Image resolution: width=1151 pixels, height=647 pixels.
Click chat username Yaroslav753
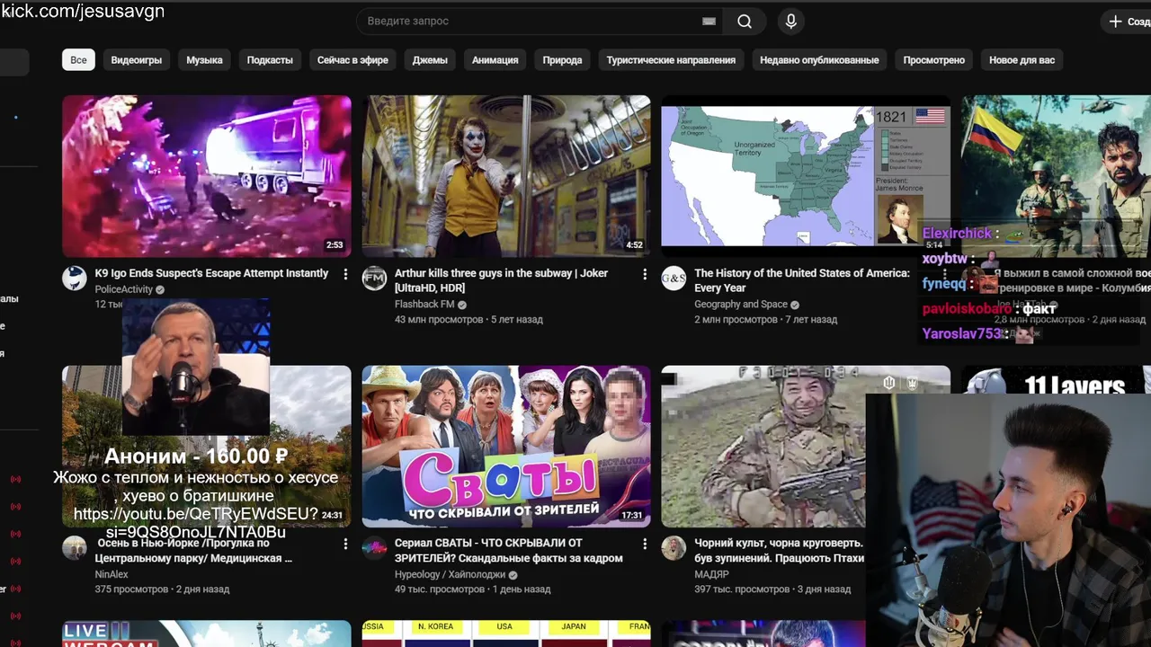pos(962,334)
